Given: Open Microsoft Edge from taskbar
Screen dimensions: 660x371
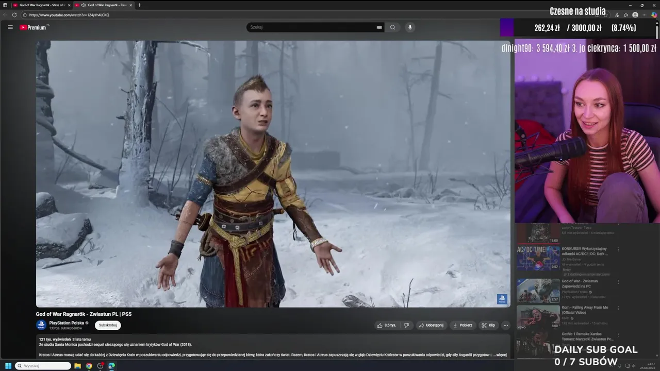Looking at the screenshot, I should (111, 366).
